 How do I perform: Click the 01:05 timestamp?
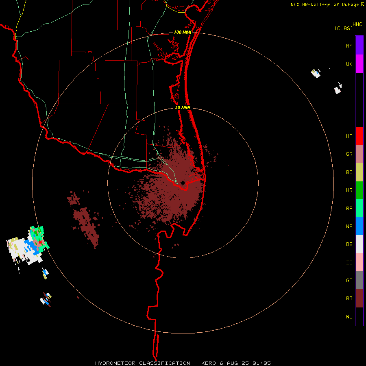pos(261,363)
